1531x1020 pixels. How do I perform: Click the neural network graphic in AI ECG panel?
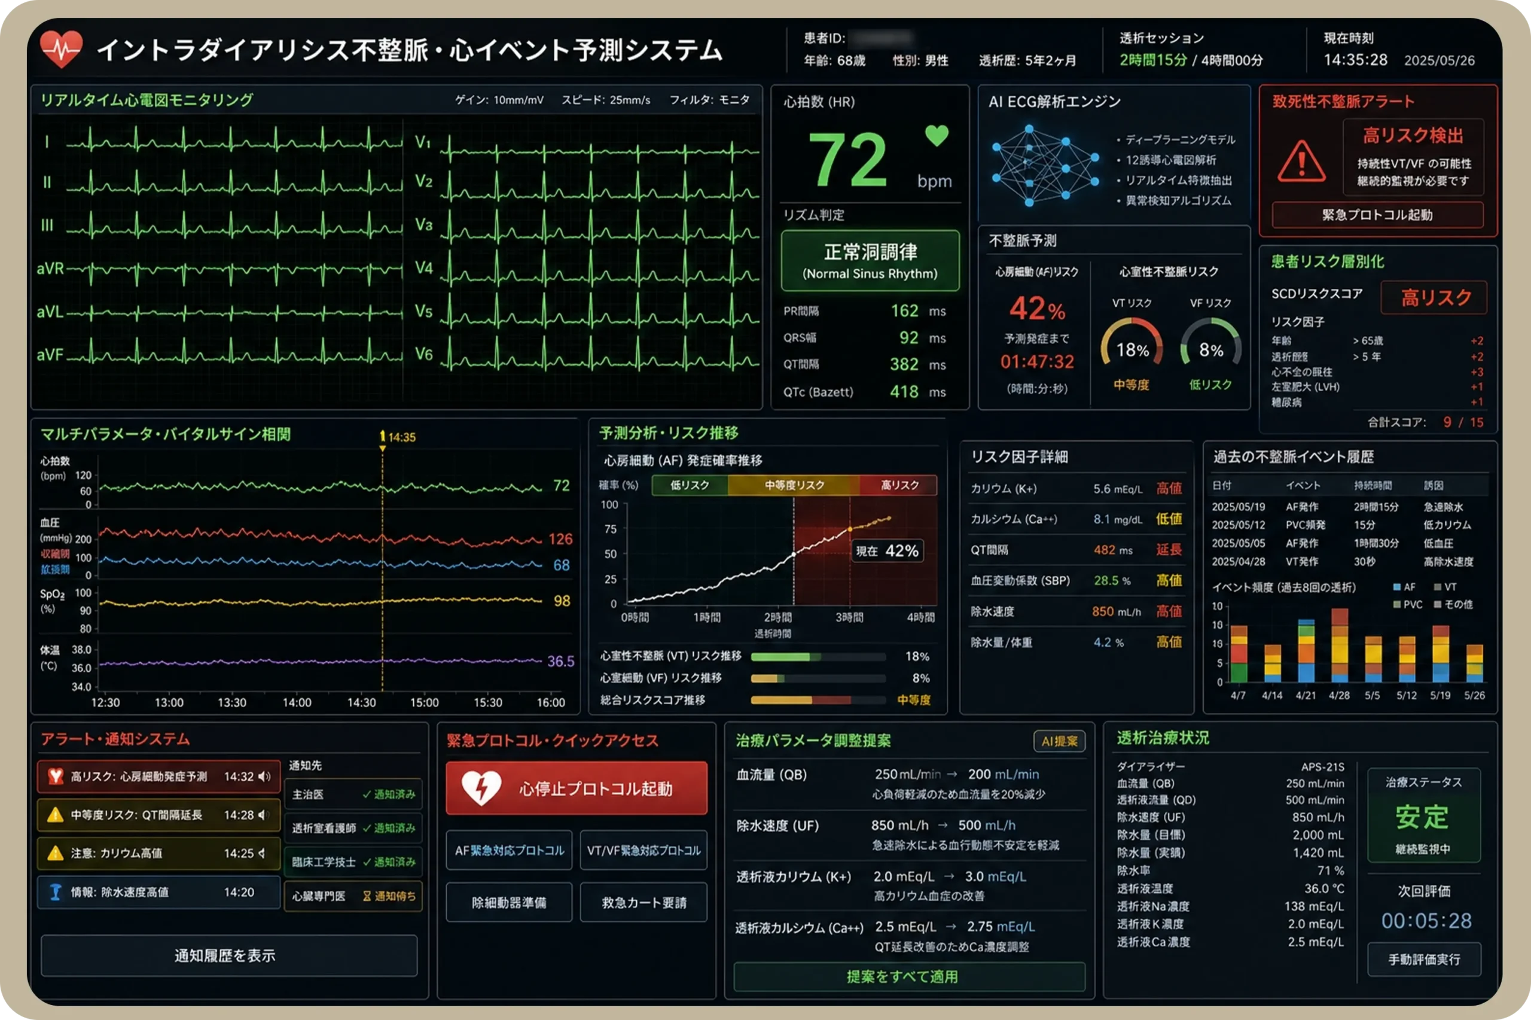[x=1045, y=165]
